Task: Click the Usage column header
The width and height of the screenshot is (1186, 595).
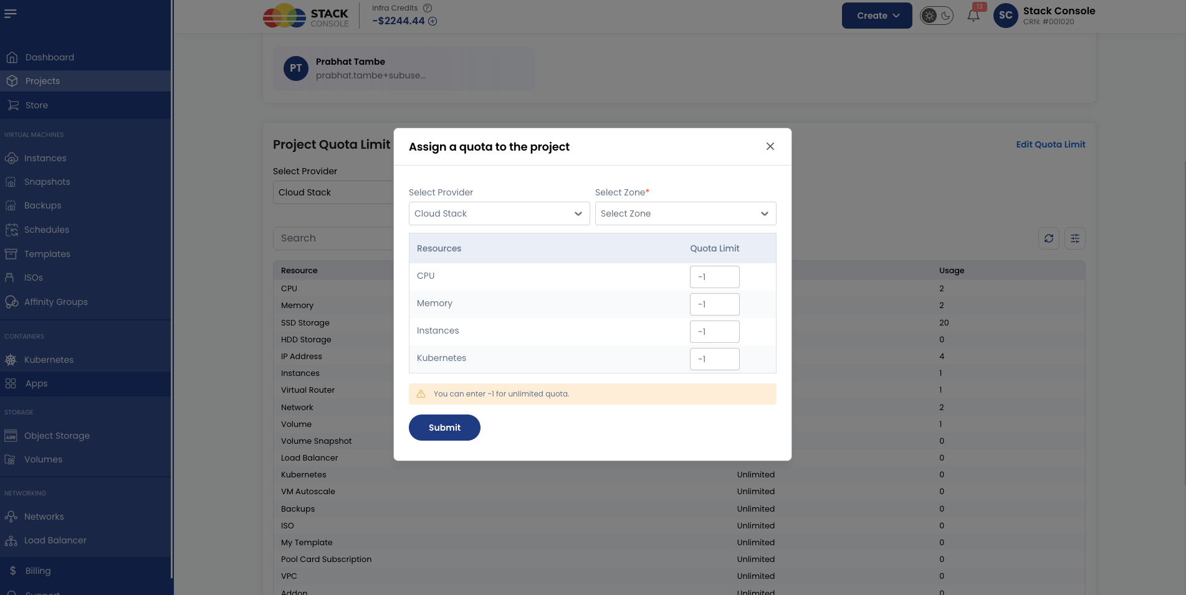Action: (x=952, y=271)
